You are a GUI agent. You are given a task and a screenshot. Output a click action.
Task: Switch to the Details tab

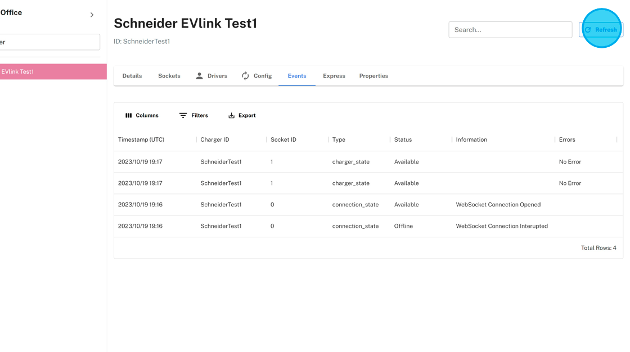click(x=132, y=76)
